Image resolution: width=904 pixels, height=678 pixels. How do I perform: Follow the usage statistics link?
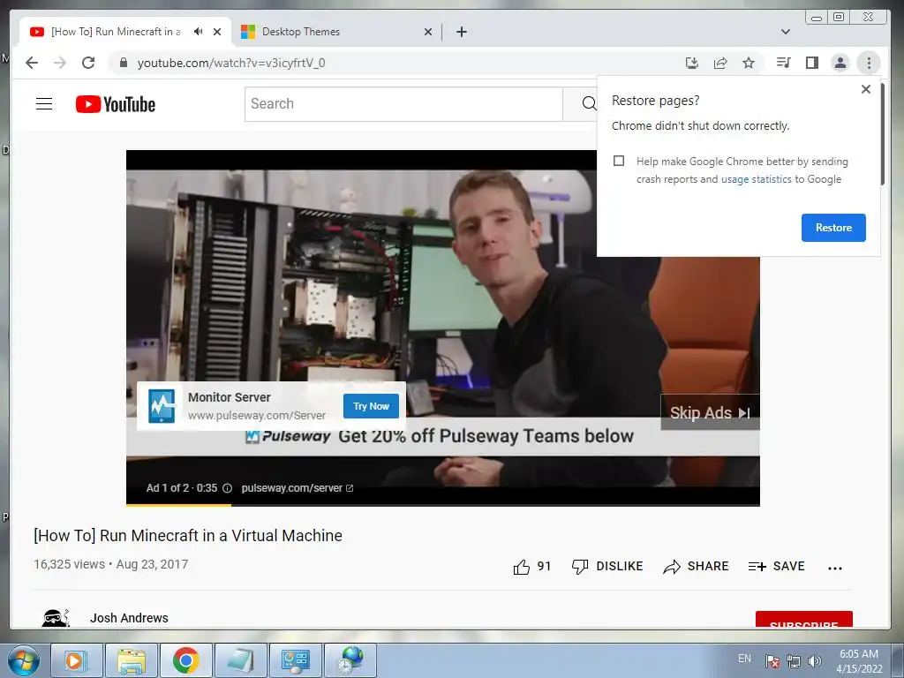756,179
